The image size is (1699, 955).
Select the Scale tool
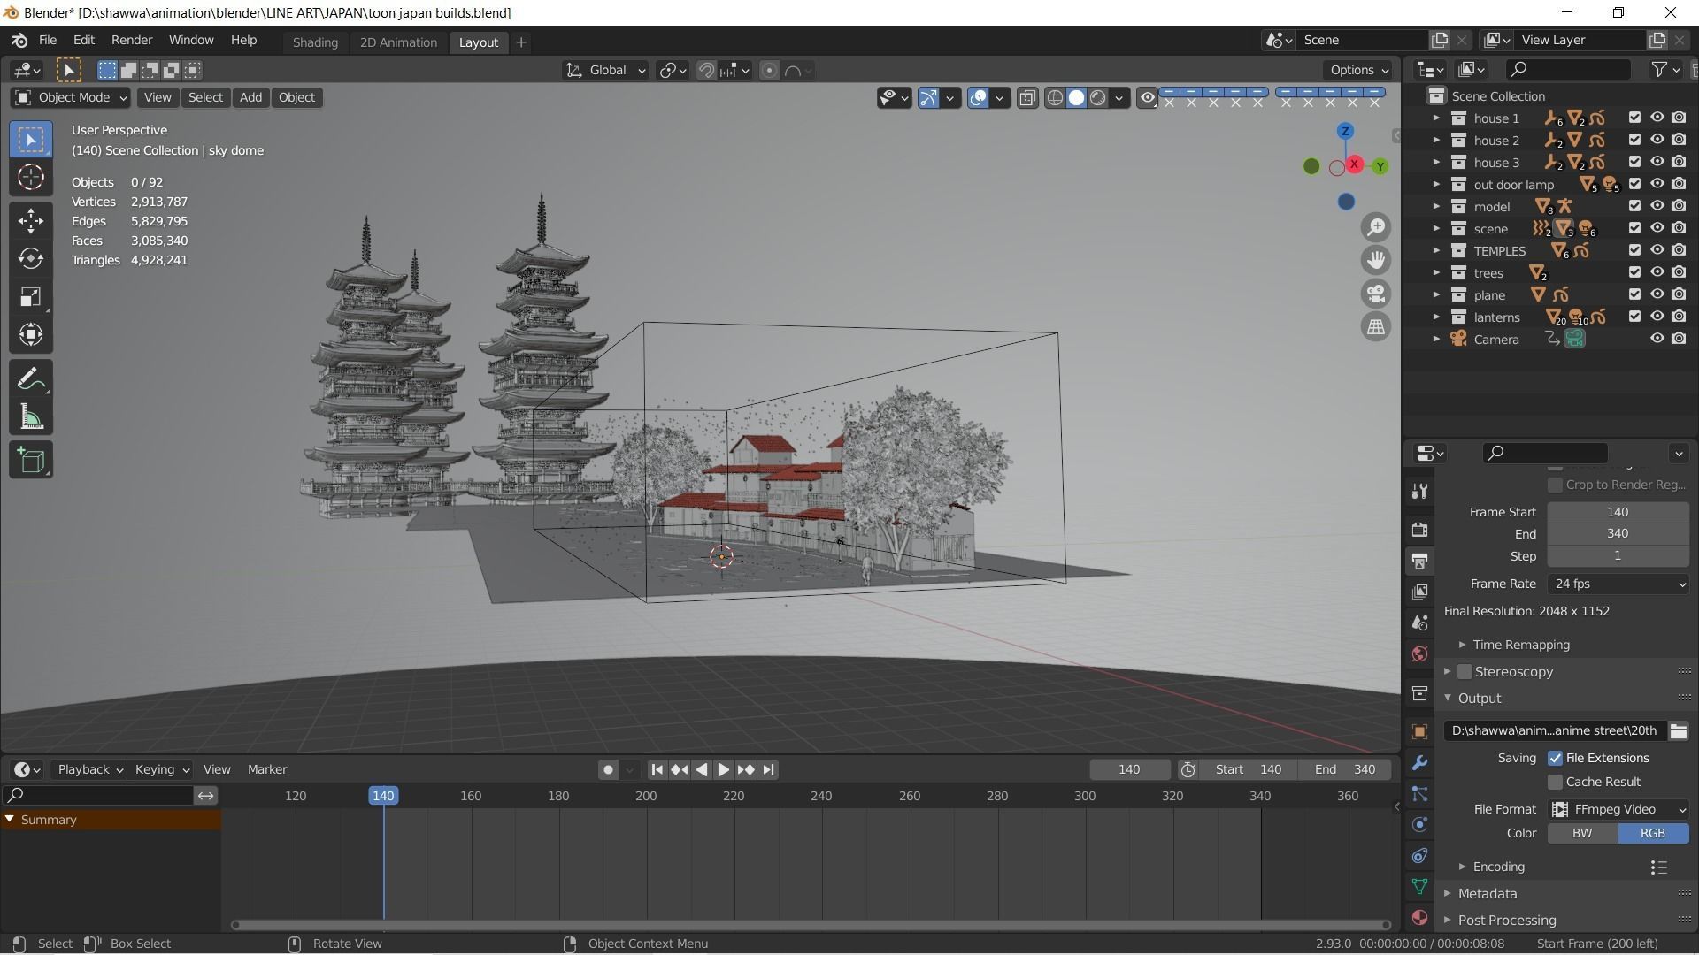31,296
